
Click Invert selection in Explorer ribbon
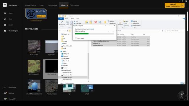click(x=136, y=26)
